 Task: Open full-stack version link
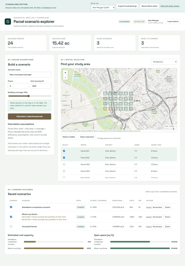[x=170, y=6]
